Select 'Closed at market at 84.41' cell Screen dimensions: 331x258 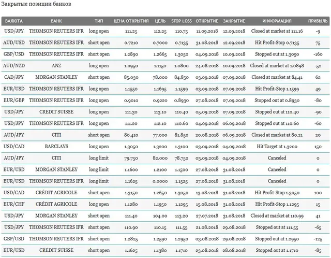[277, 77]
